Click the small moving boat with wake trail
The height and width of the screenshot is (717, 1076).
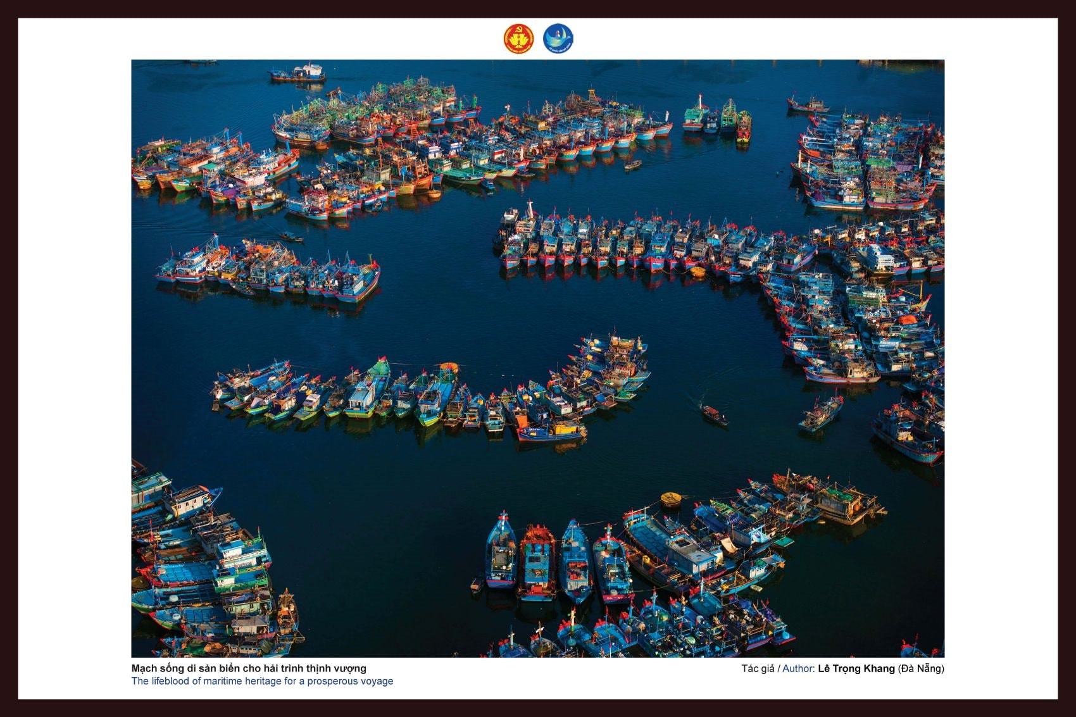click(714, 415)
